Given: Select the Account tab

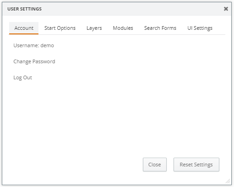Looking at the screenshot, I should point(24,28).
